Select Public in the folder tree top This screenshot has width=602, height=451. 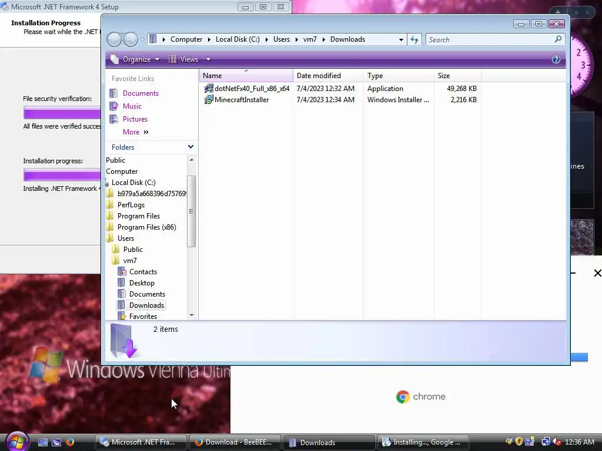[x=116, y=160]
